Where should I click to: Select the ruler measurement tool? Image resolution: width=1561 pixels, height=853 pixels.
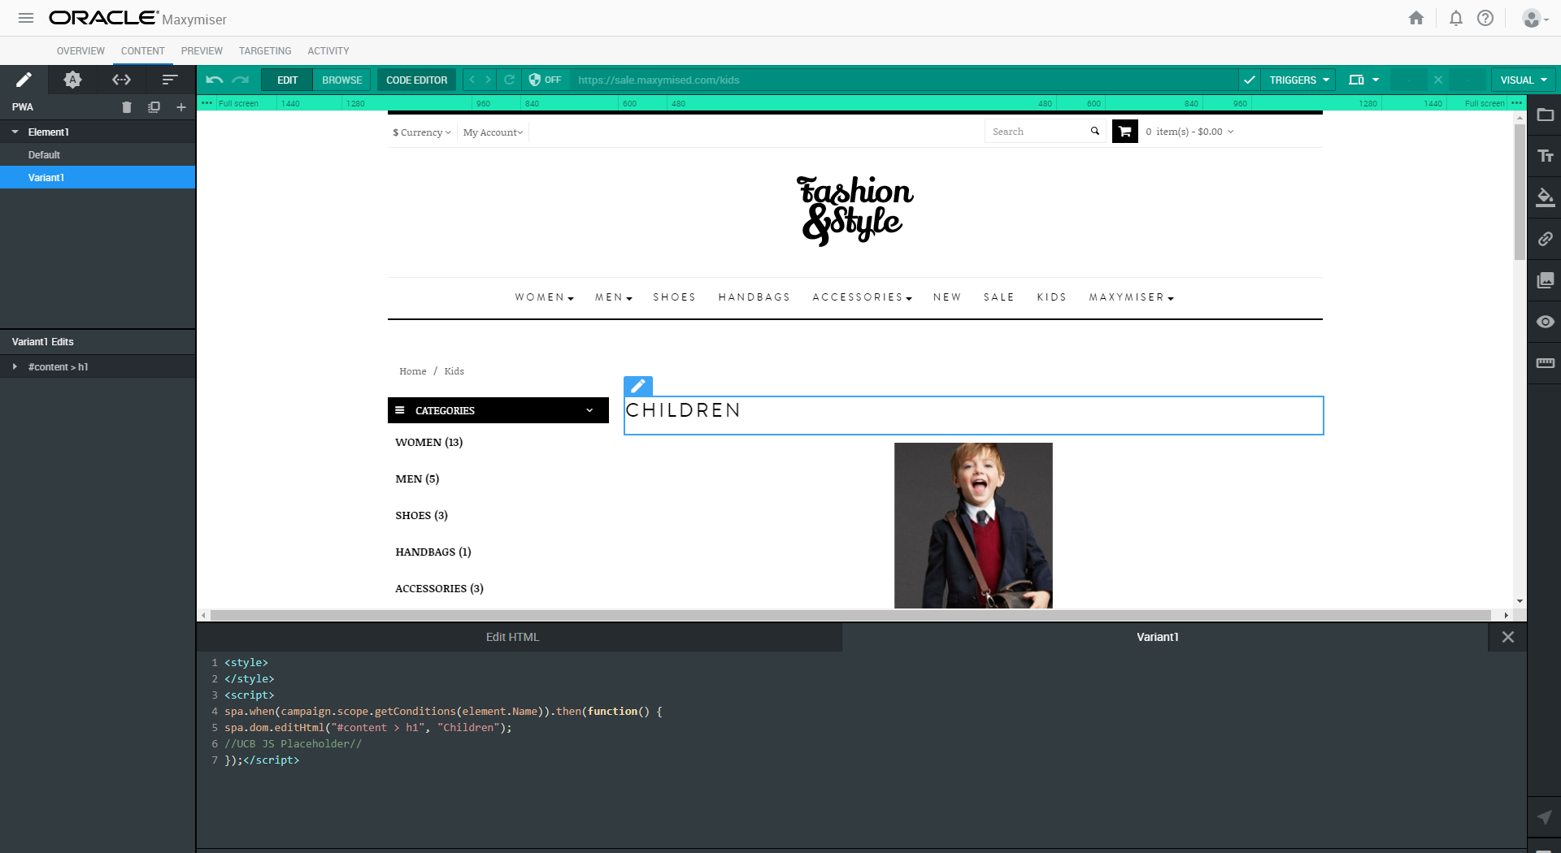tap(1546, 363)
